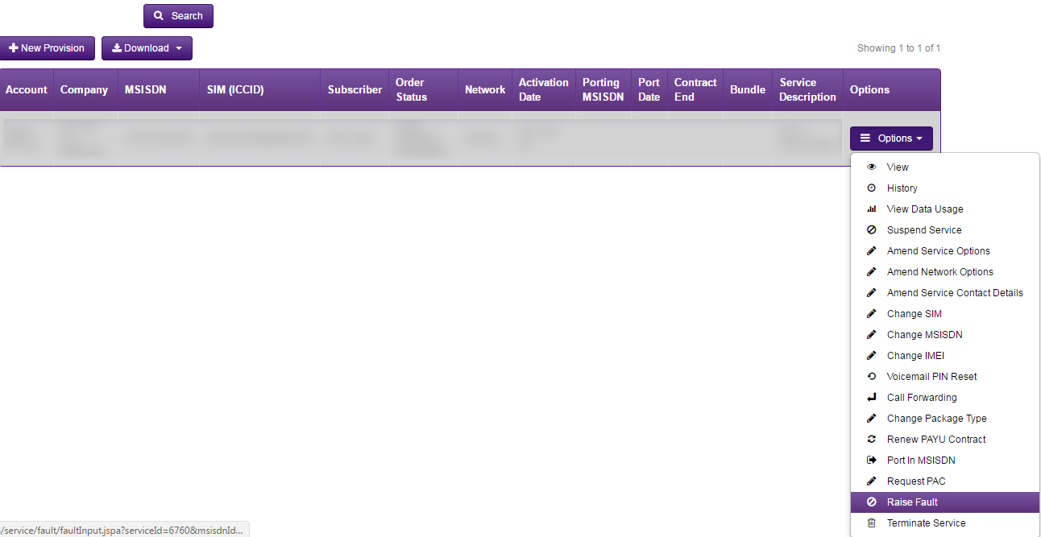1041x537 pixels.
Task: Click the 'Showing 1 to 1 of 1' text
Action: pos(898,48)
